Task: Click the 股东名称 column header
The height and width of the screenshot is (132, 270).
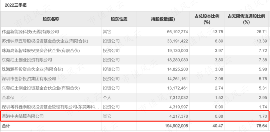Action: tap(51, 19)
